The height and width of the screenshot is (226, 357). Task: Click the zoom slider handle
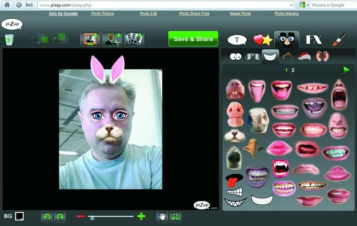pos(91,217)
